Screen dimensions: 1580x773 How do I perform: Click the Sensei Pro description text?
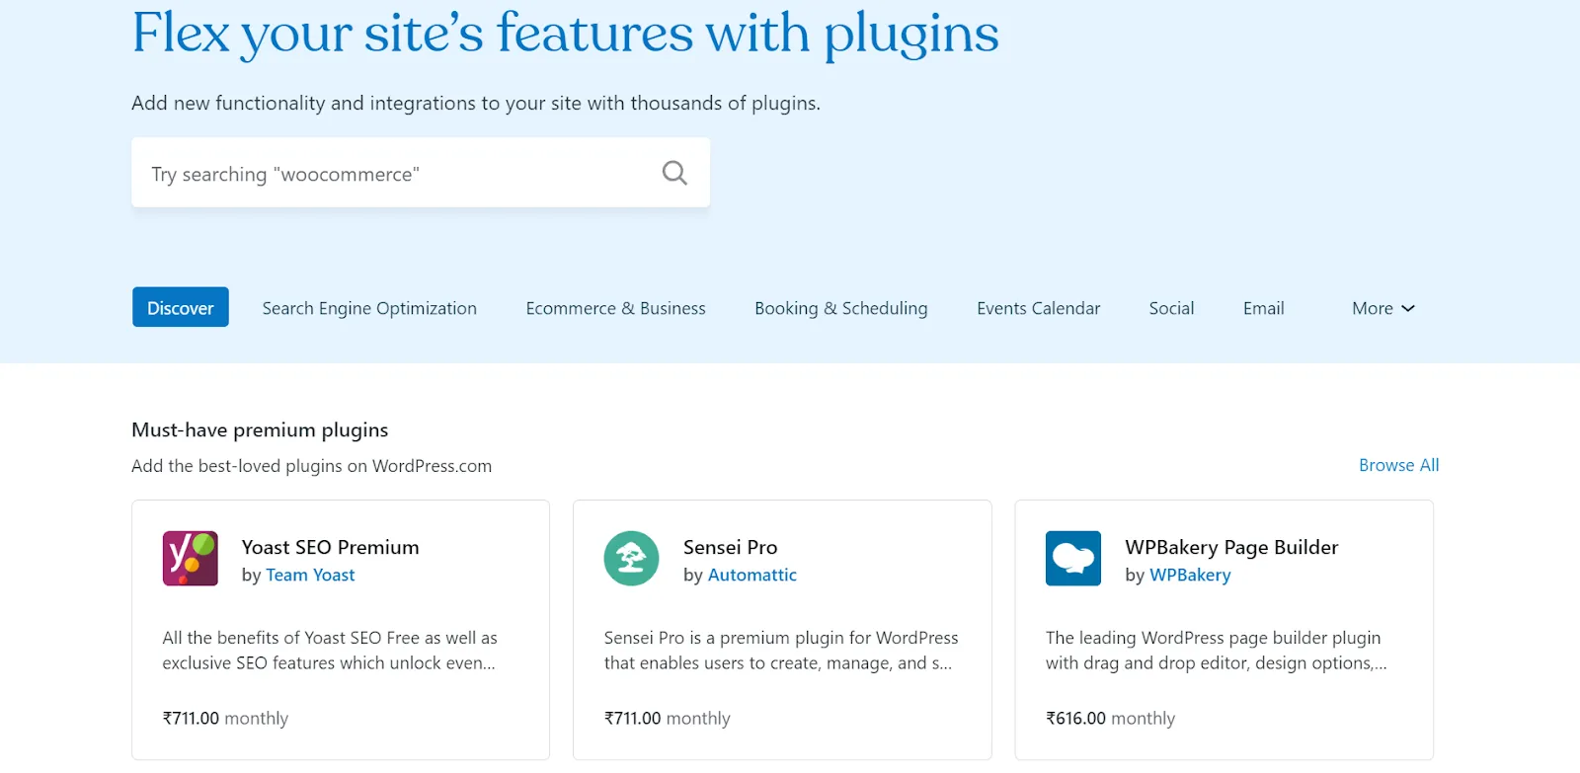tap(781, 651)
